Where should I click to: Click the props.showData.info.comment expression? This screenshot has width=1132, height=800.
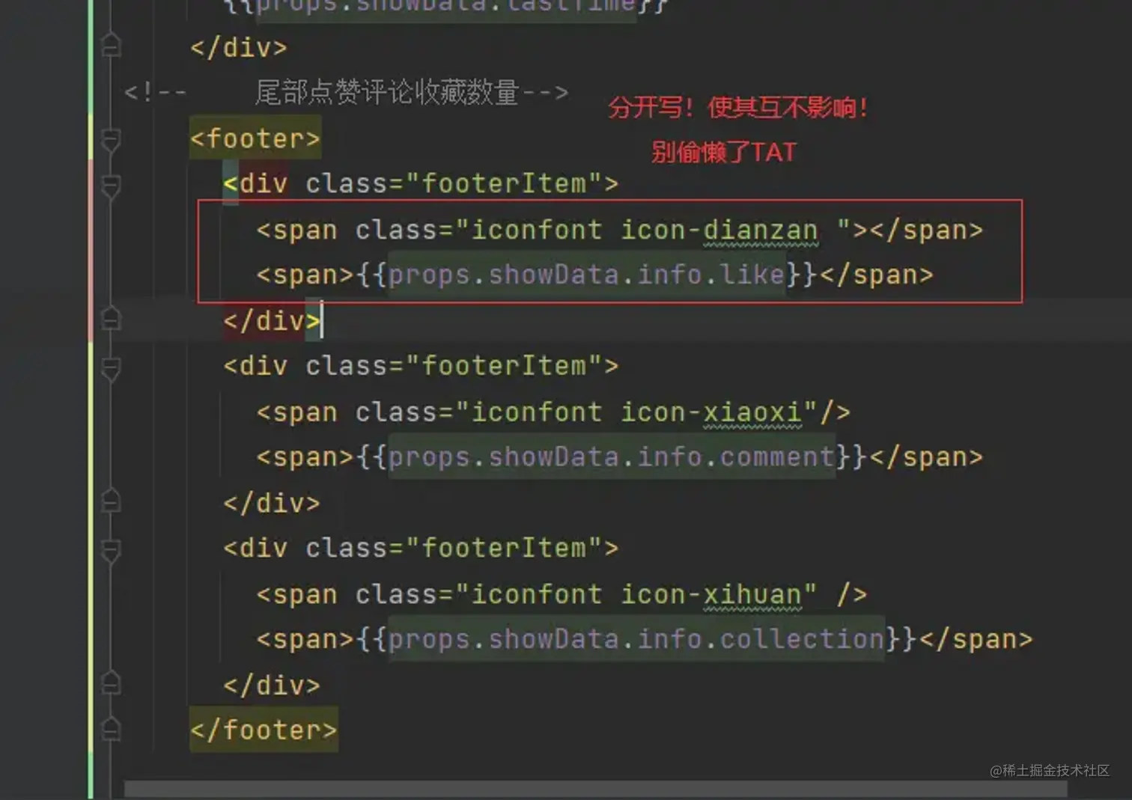[611, 457]
